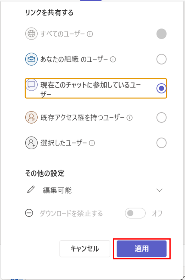Open info icon beside 選択したユーザー
Screen dimensions: 185x280
pyautogui.click(x=92, y=143)
